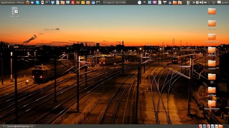229x128 pixels.
Task: Open the volume control indicator
Action: [201, 2]
